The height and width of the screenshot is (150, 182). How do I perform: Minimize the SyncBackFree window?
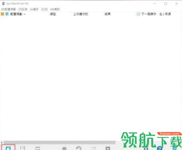point(155,4)
